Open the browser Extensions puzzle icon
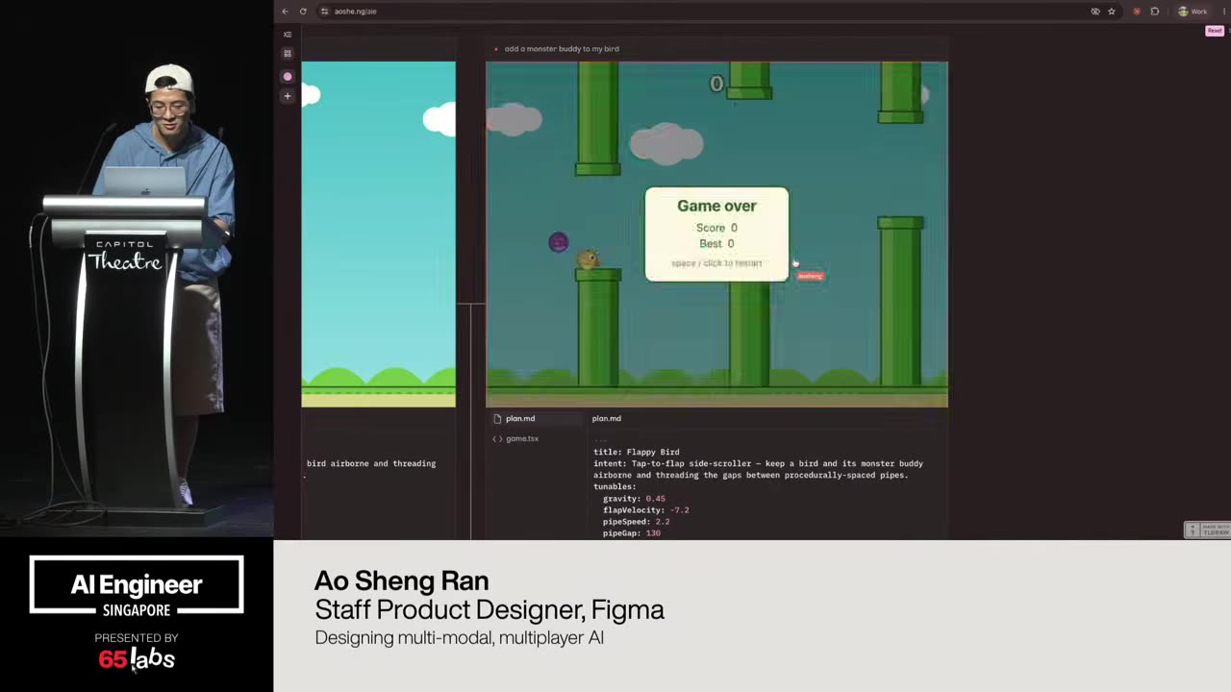1231x692 pixels. [x=1155, y=12]
